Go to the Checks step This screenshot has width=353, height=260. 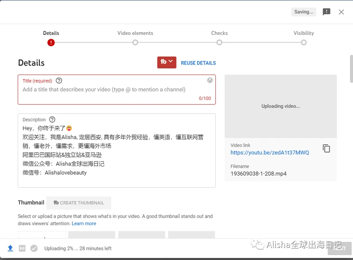tap(219, 42)
